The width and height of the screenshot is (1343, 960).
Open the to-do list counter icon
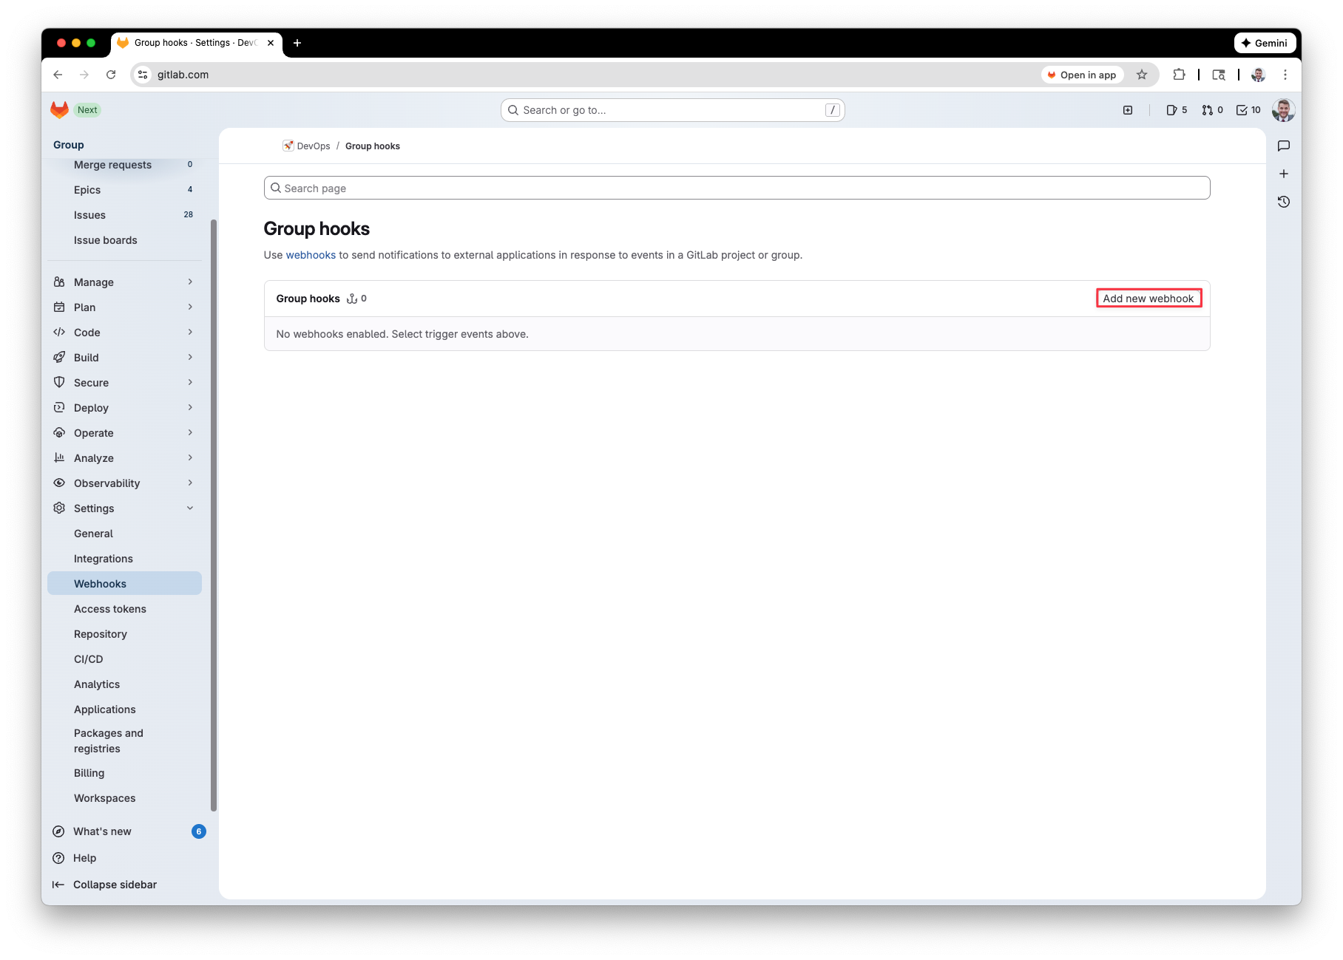point(1248,110)
